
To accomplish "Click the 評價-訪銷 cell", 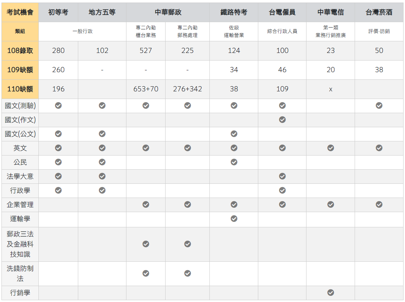I will click(x=379, y=31).
